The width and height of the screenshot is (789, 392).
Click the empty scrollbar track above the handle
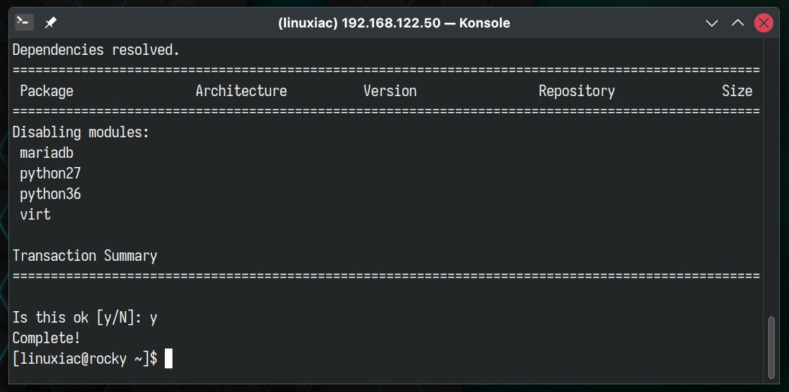point(772,176)
